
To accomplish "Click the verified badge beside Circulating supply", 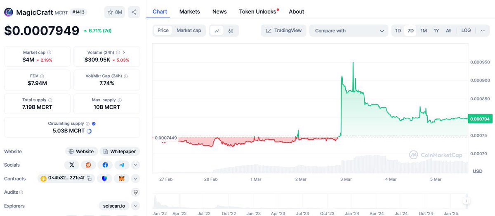I will [x=94, y=123].
